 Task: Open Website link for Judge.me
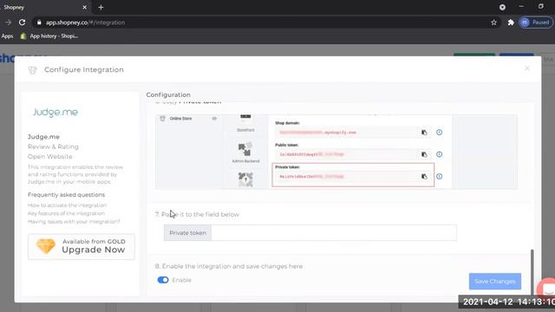point(50,156)
